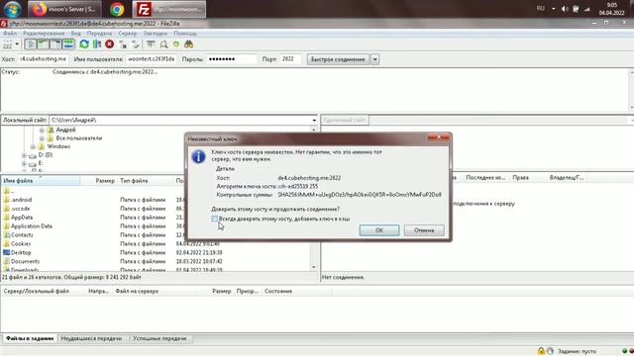The image size is (634, 356).
Task: Select the Андрей folder in tree
Action: (x=65, y=130)
